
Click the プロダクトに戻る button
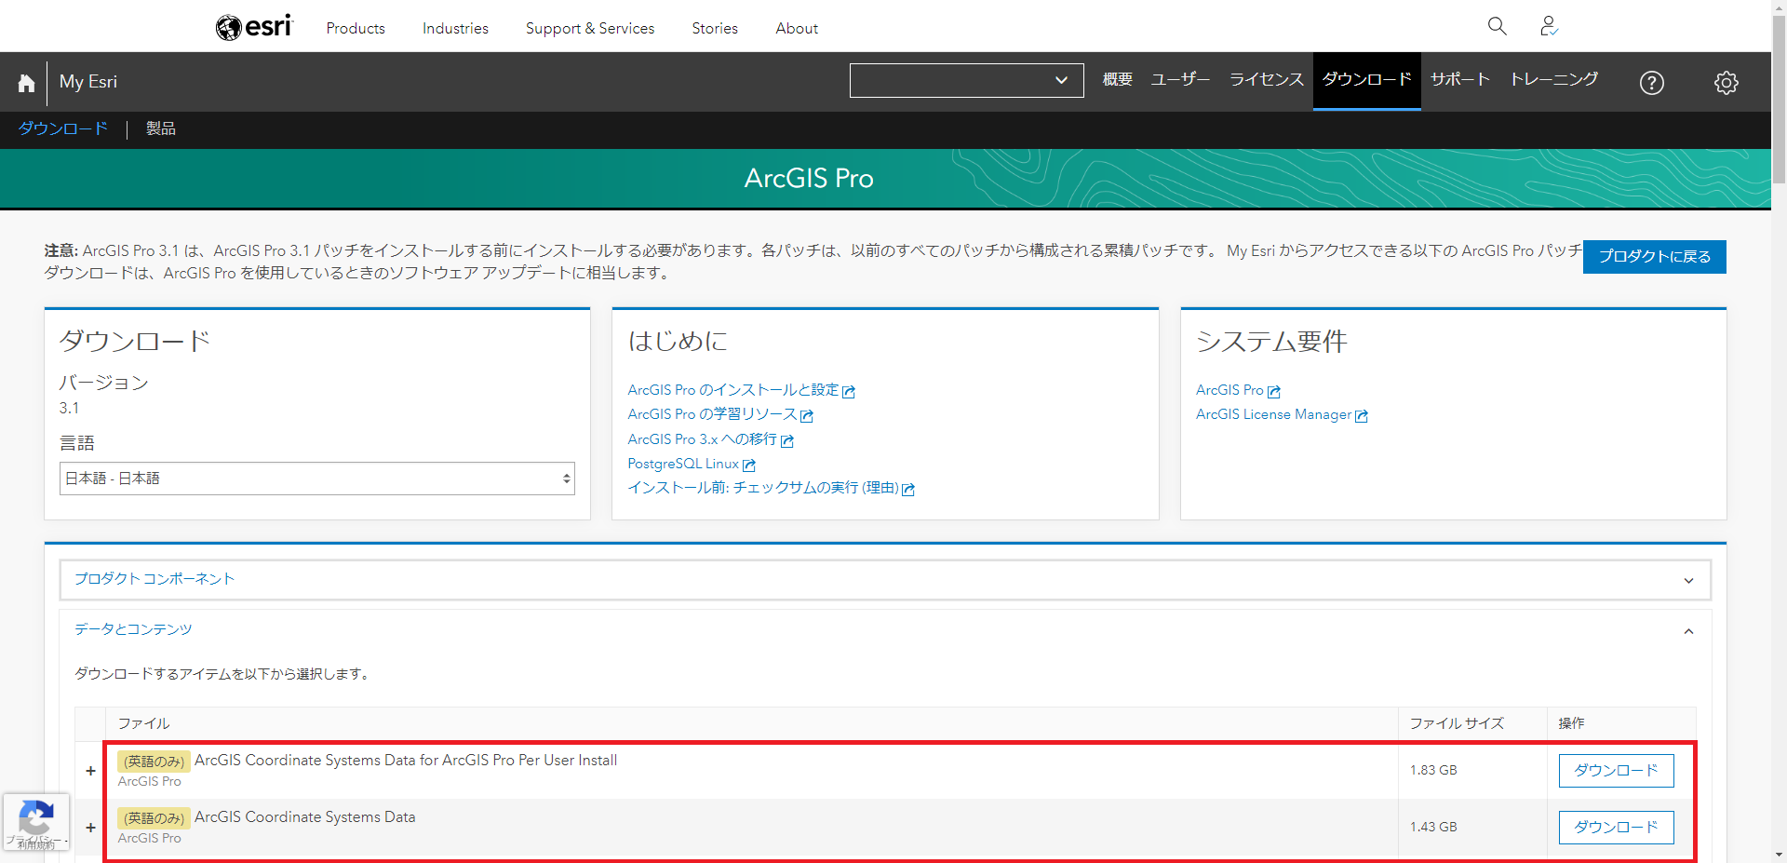pyautogui.click(x=1655, y=257)
